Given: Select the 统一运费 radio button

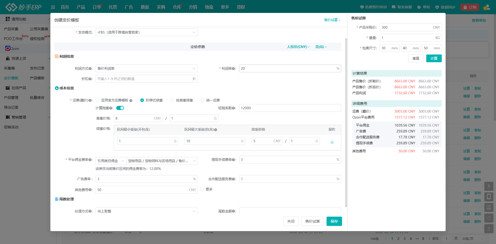Looking at the screenshot, I should coord(203,100).
